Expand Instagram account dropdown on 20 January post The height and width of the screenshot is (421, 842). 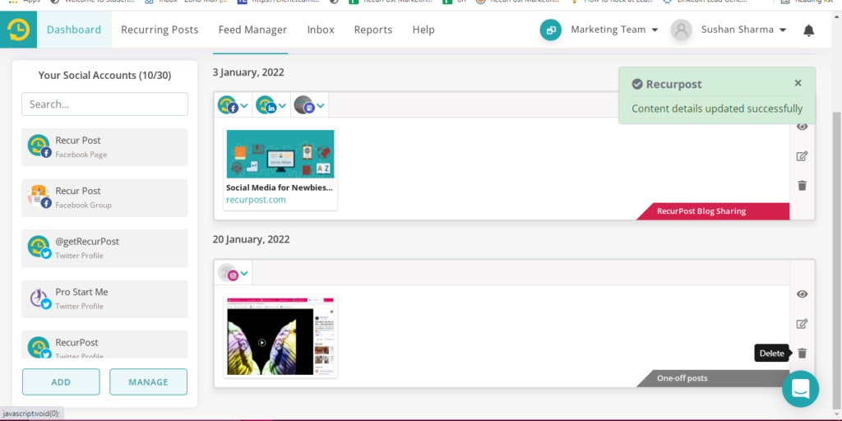point(244,274)
